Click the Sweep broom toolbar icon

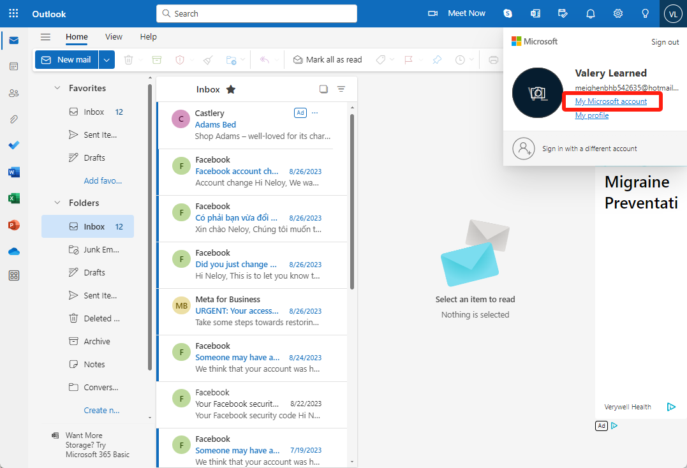208,60
